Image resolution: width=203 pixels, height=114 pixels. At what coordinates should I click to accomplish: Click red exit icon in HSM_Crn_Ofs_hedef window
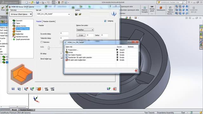(136, 71)
